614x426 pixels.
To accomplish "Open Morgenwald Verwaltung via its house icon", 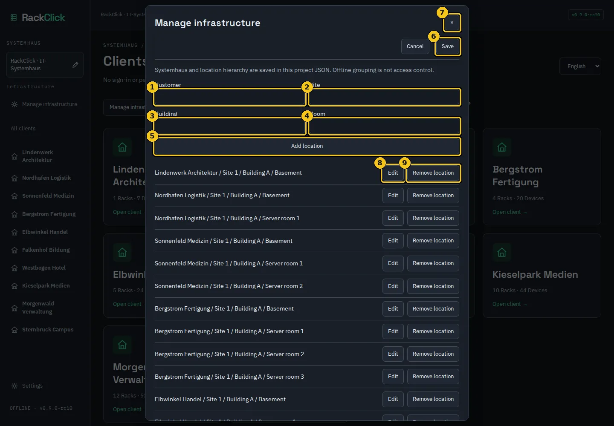I will click(x=14, y=308).
